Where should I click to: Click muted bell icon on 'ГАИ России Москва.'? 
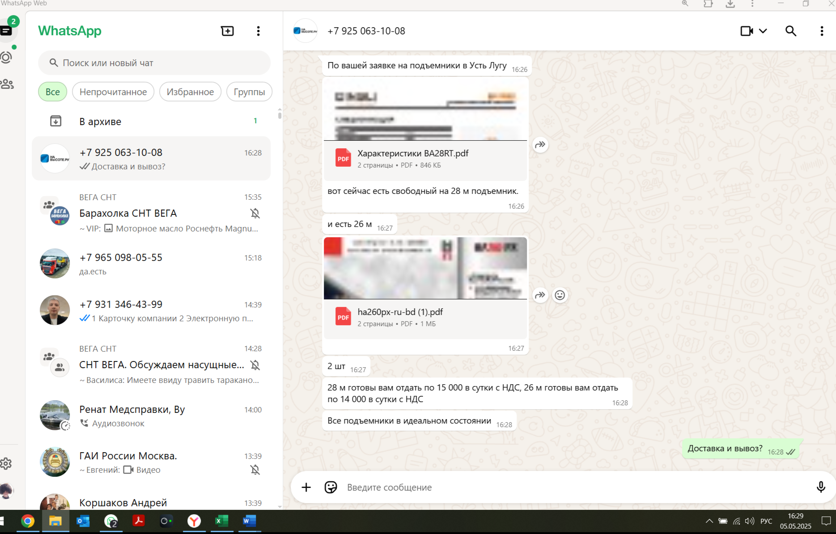click(255, 470)
